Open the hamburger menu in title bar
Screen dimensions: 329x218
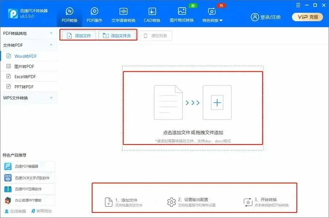coord(298,5)
